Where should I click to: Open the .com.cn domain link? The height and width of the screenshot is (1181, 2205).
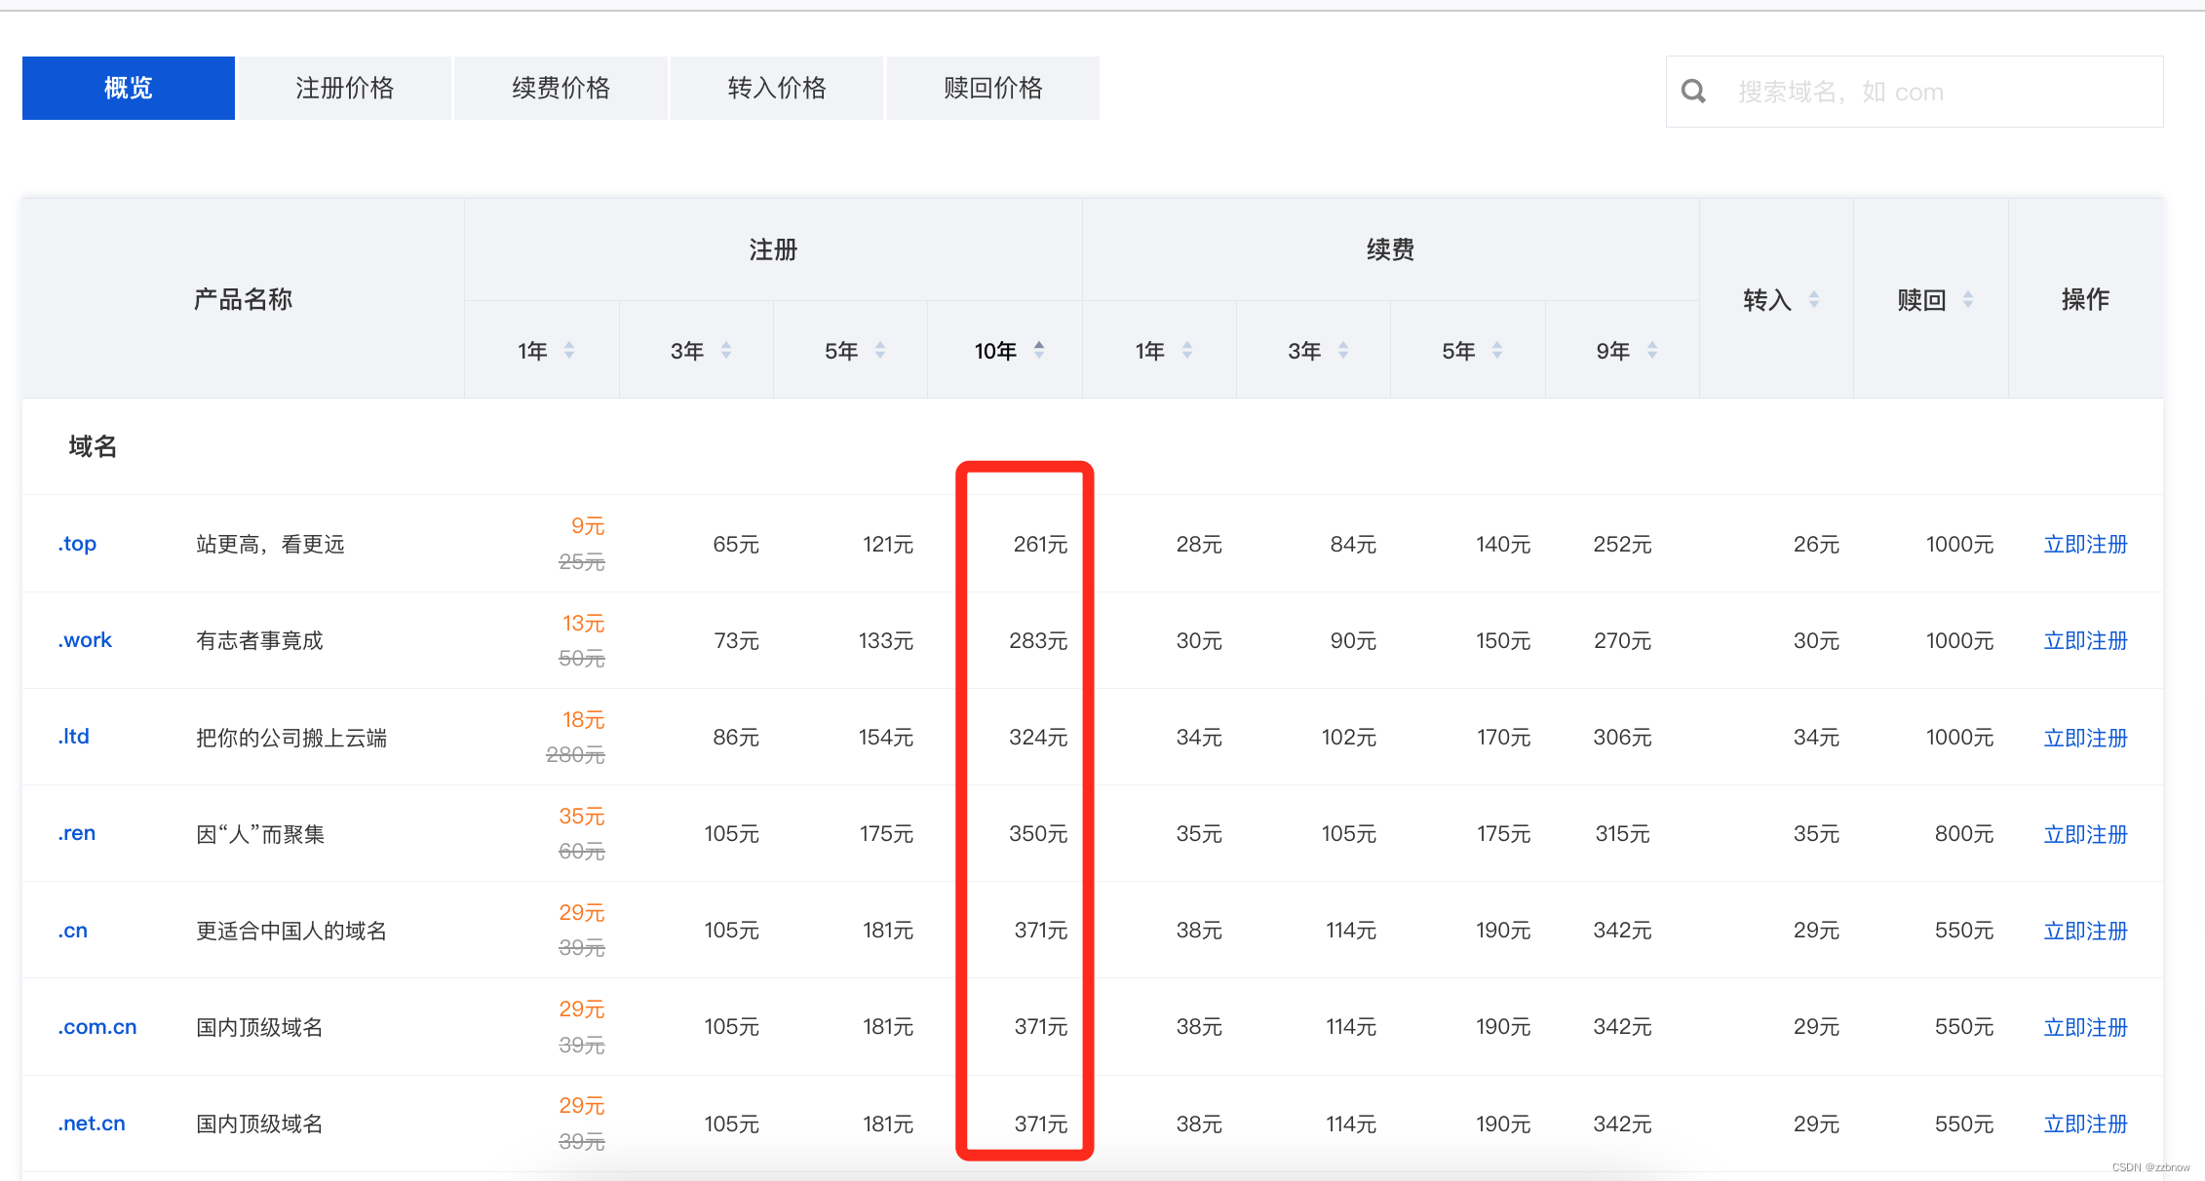coord(97,1027)
